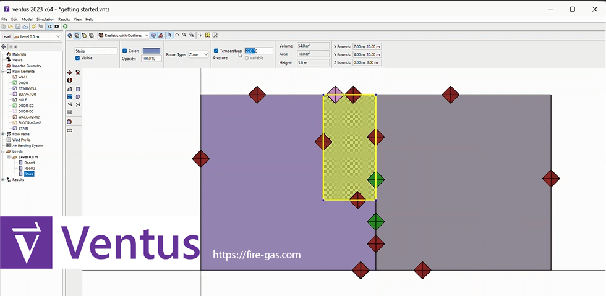Select Imported Geometry in the tree
Image resolution: width=606 pixels, height=296 pixels.
[26, 66]
